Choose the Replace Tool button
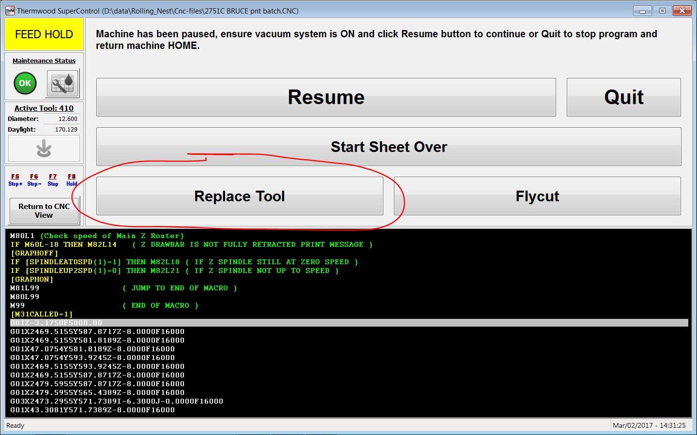This screenshot has width=697, height=435. (x=240, y=196)
